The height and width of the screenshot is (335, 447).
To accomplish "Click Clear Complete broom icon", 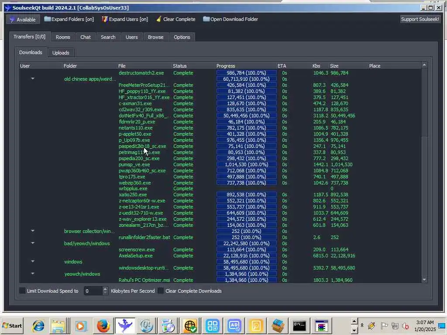I will tap(159, 19).
